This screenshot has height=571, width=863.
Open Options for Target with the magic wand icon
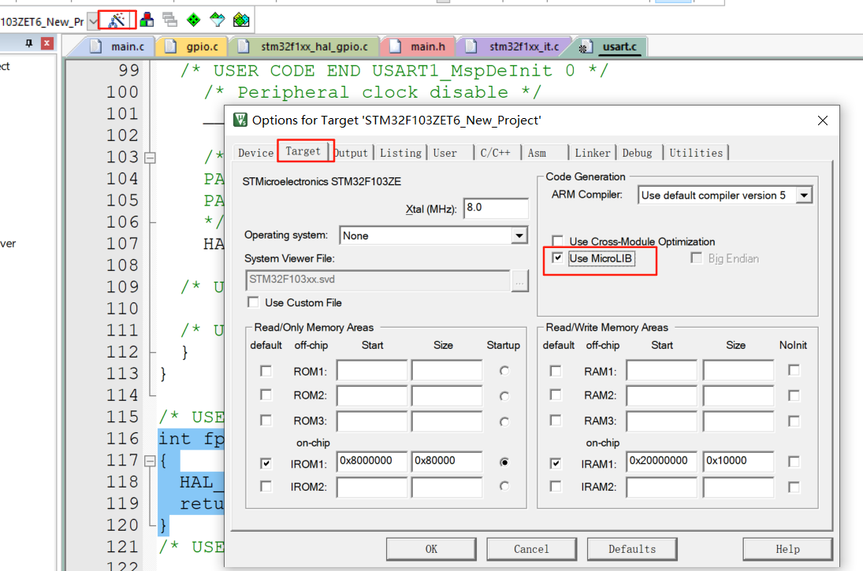pyautogui.click(x=117, y=19)
